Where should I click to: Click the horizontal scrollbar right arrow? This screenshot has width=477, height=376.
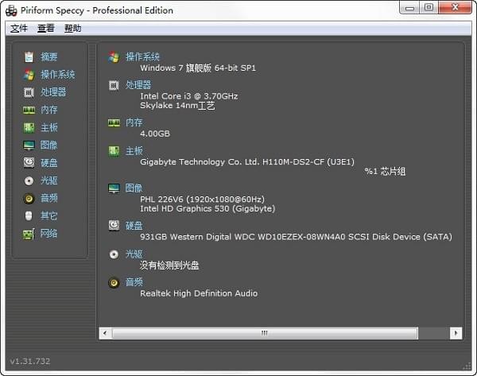coord(456,333)
